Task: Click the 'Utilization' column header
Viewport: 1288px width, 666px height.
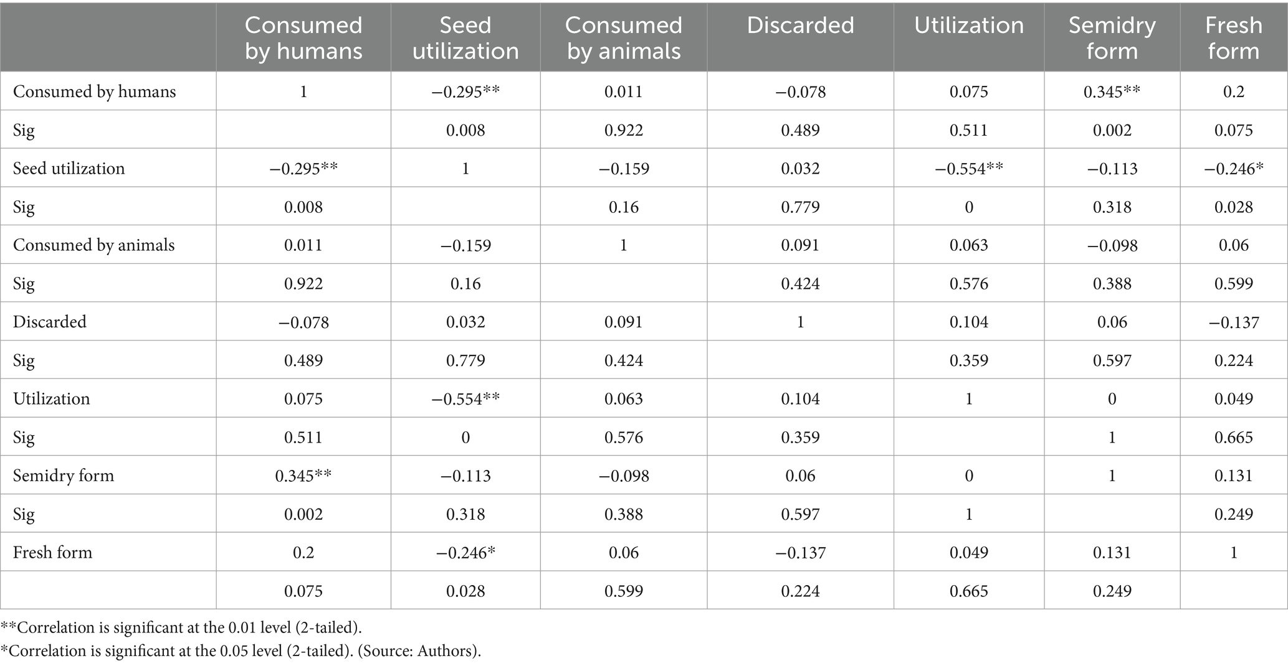Action: 969,25
